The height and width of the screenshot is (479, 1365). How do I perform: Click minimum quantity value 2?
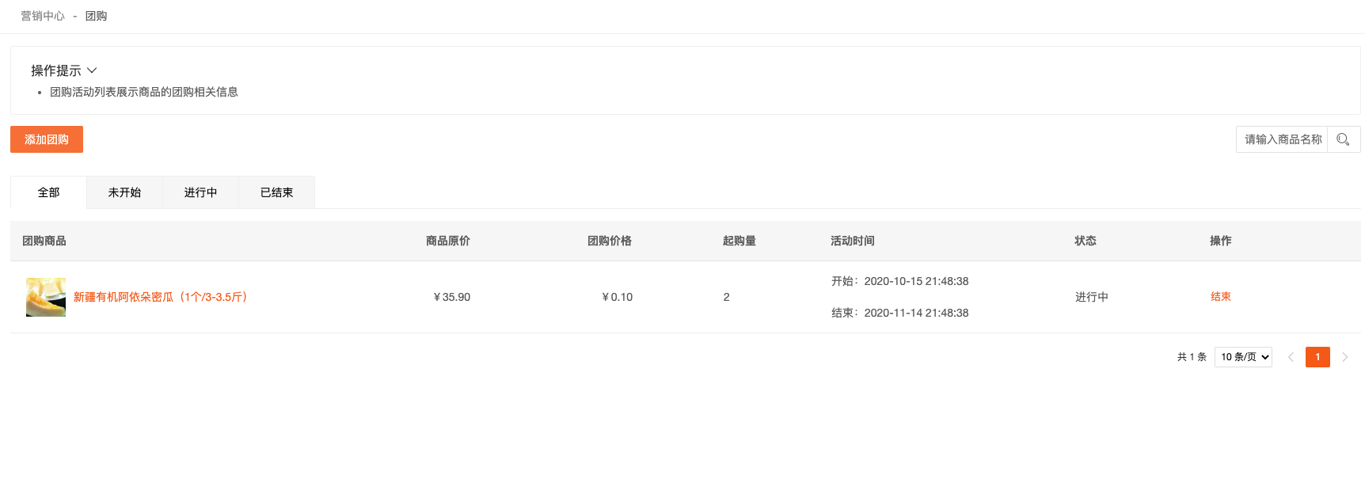coord(726,297)
